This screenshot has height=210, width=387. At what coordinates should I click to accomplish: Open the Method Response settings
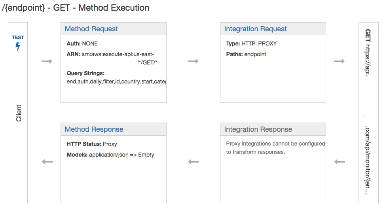(94, 129)
